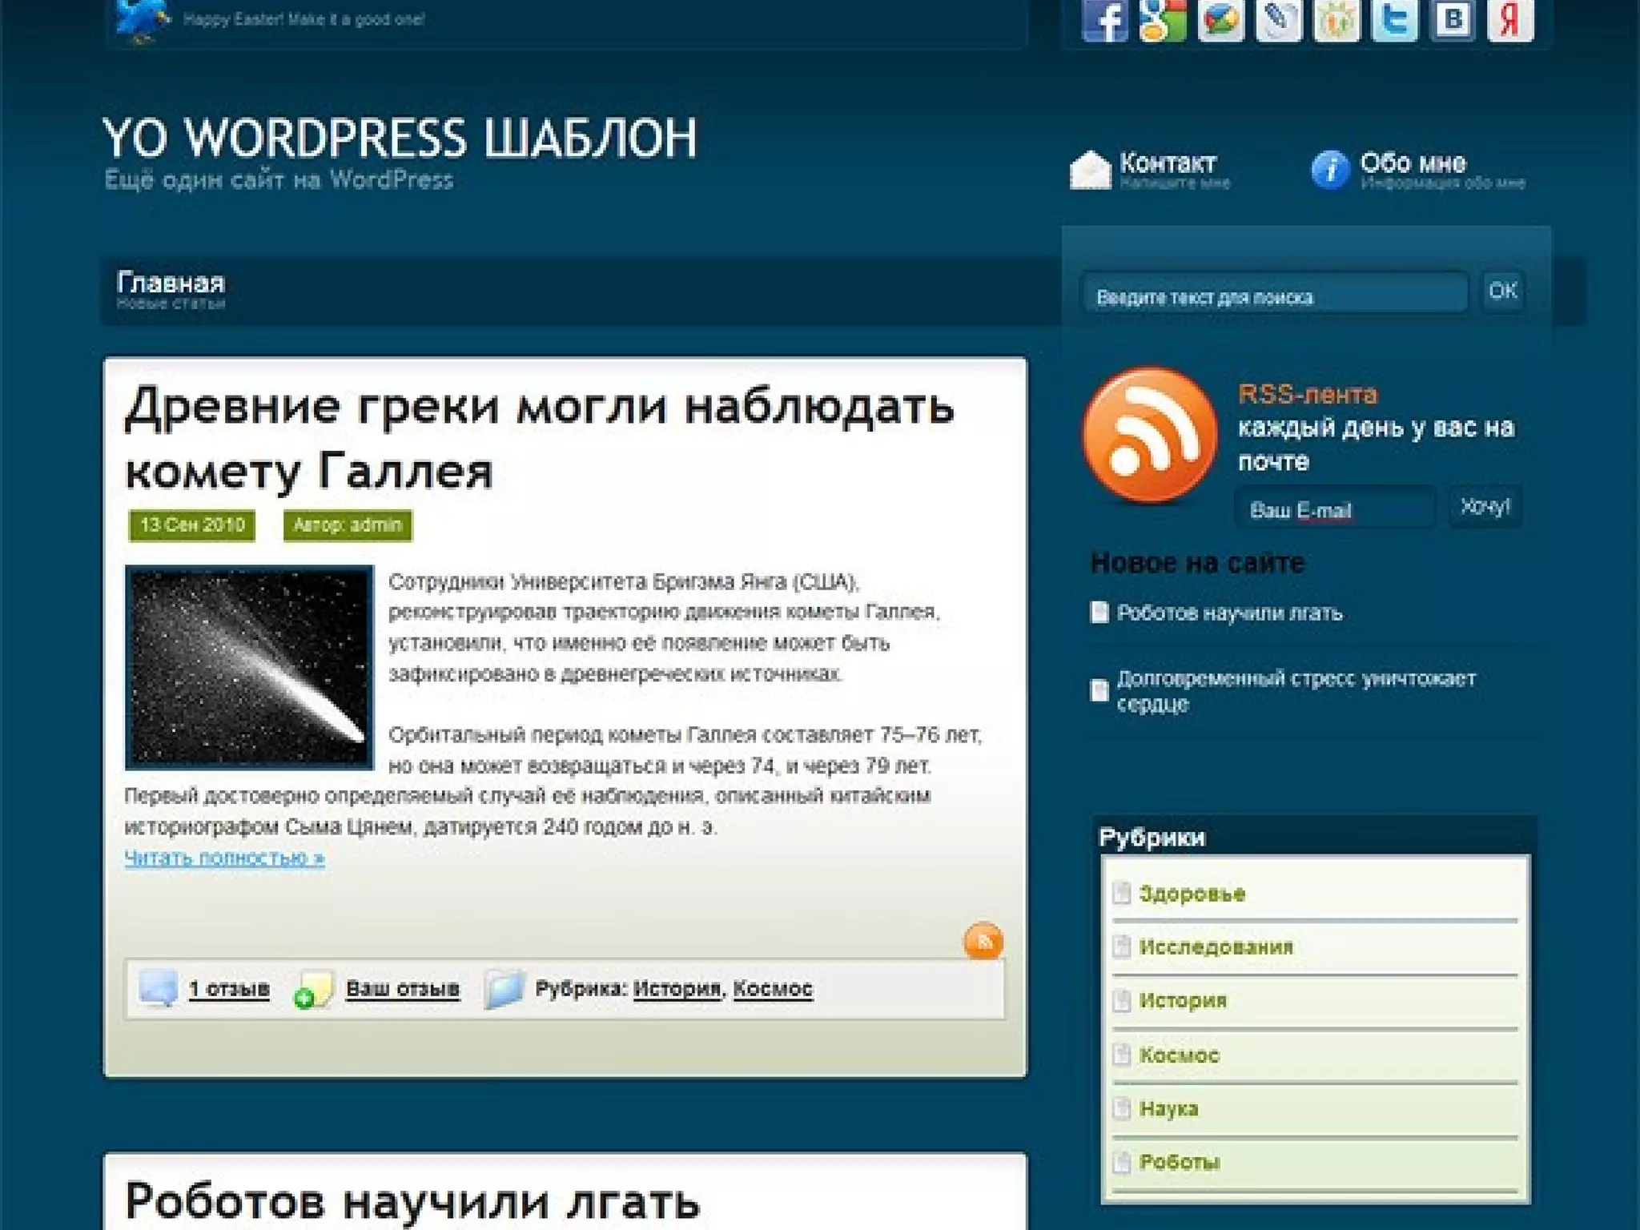Viewport: 1640px width, 1230px height.
Task: Click the VKontakte icon
Action: 1452,20
